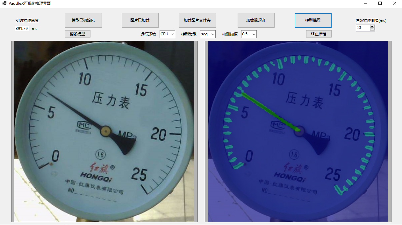Image resolution: width=402 pixels, height=225 pixels.
Task: Start inference with the 模型推理 button
Action: click(x=313, y=20)
